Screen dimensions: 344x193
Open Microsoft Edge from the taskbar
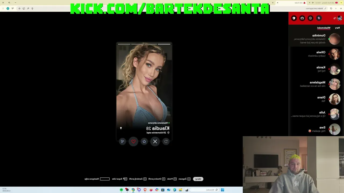(175, 190)
